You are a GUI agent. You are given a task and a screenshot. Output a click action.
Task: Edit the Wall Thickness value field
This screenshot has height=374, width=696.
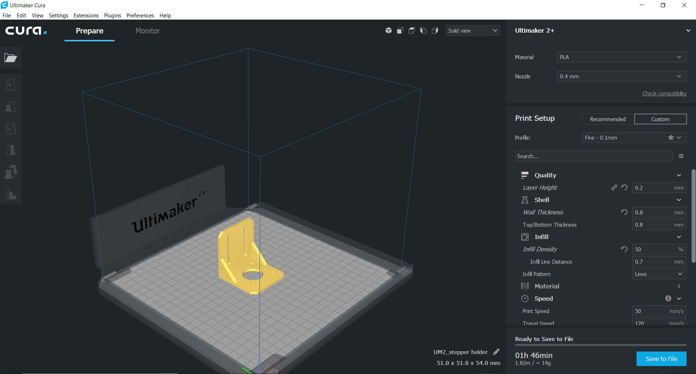659,212
